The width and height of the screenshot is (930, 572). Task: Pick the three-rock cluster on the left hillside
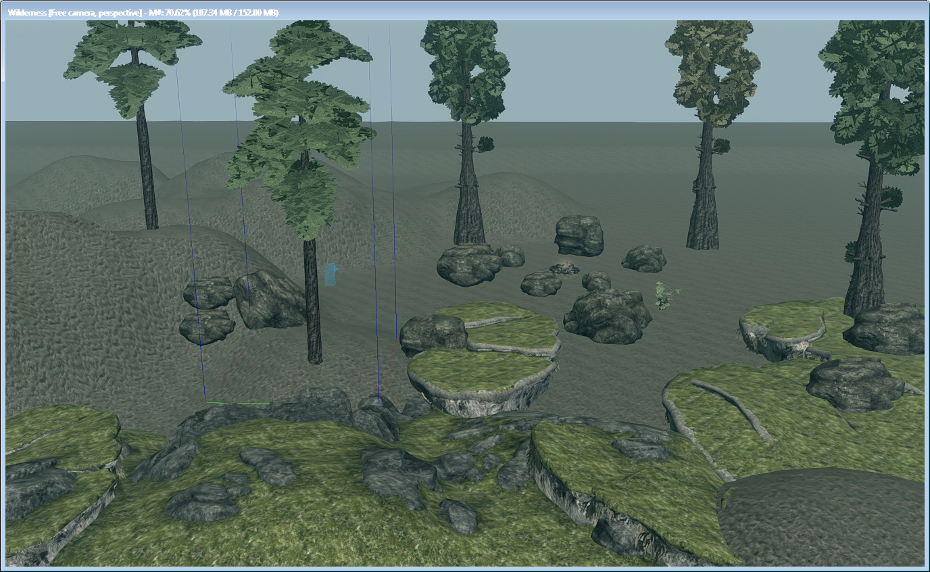(243, 308)
